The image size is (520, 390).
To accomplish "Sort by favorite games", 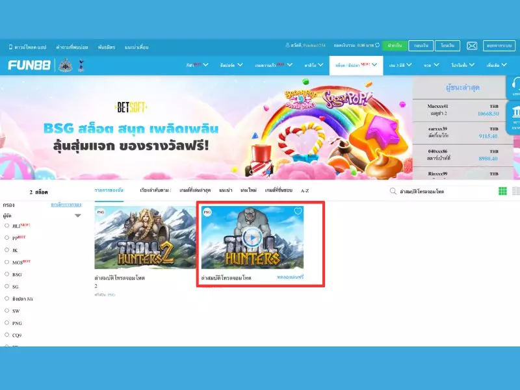I will click(x=279, y=190).
